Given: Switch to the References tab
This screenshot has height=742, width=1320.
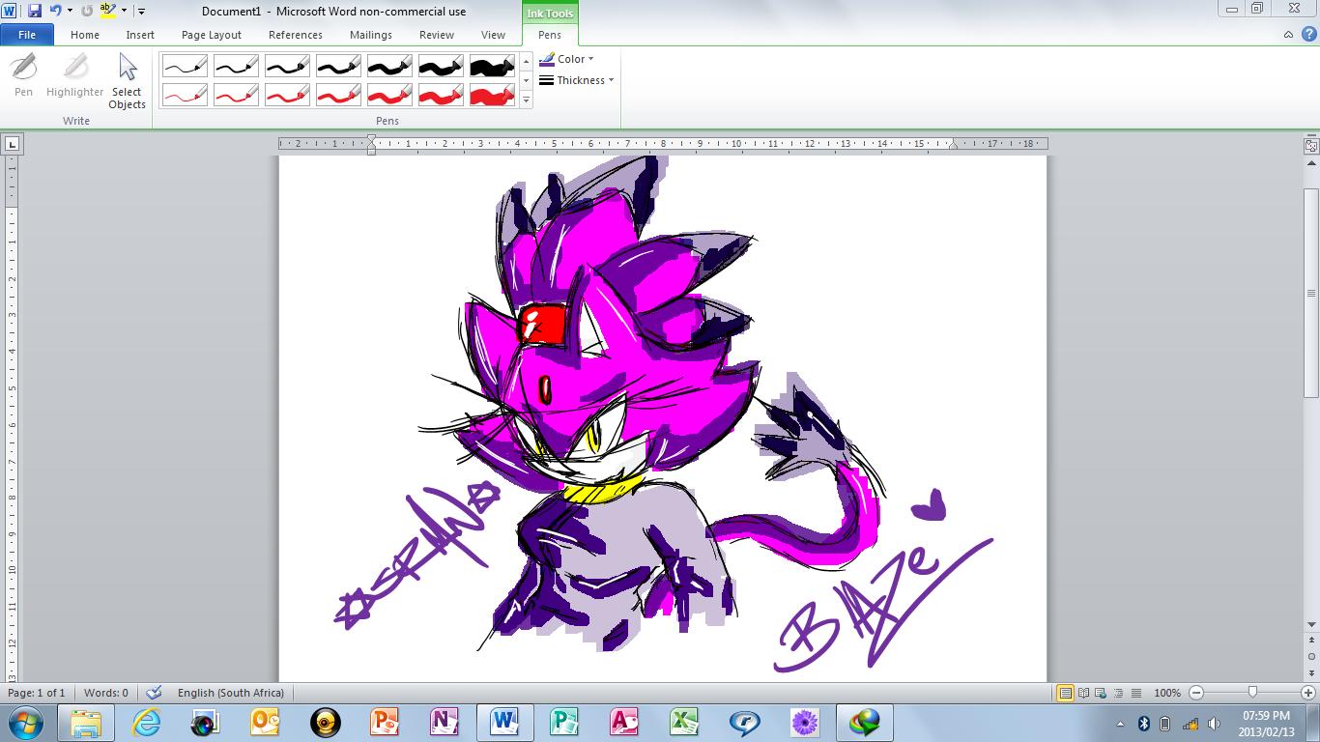Looking at the screenshot, I should click(x=296, y=35).
